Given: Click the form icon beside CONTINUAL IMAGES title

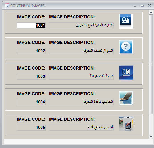Looking at the screenshot, I should (x=7, y=5).
